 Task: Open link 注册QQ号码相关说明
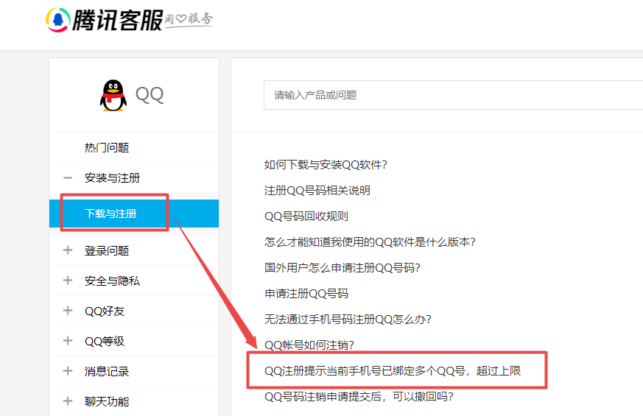click(317, 191)
